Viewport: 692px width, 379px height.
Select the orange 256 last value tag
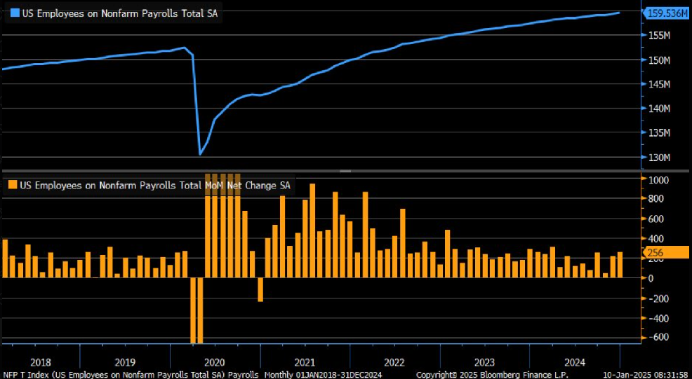click(667, 253)
